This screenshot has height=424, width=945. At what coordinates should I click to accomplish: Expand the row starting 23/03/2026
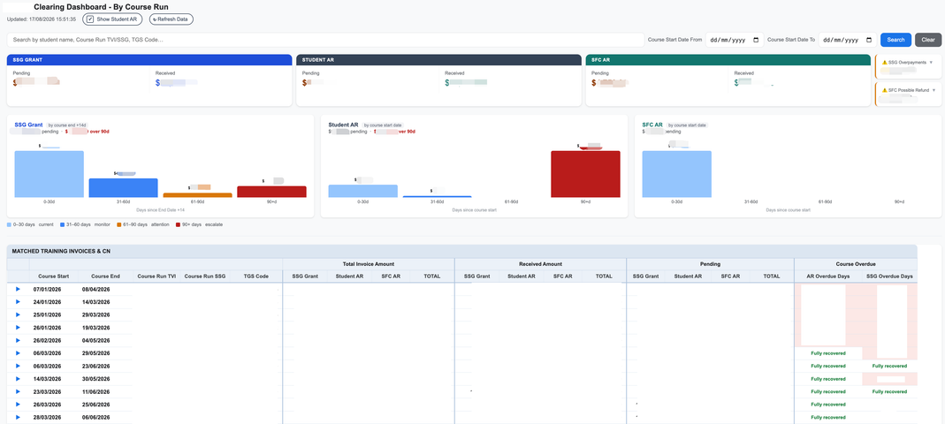point(18,391)
